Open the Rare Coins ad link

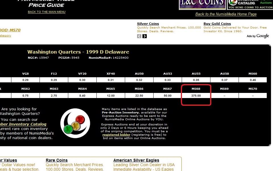pyautogui.click(x=57, y=160)
